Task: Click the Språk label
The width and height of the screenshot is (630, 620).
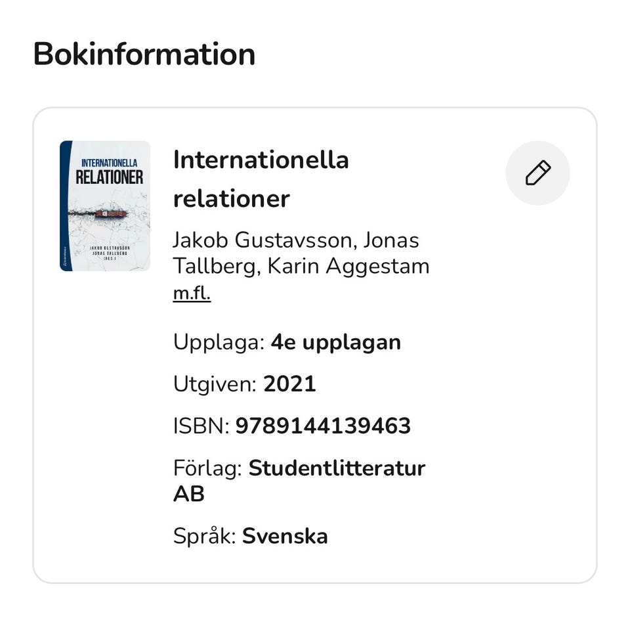Action: (x=204, y=536)
